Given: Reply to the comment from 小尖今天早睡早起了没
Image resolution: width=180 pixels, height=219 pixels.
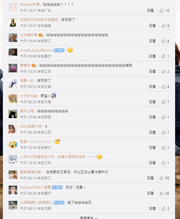Looking at the screenshot, I should 152,163.
